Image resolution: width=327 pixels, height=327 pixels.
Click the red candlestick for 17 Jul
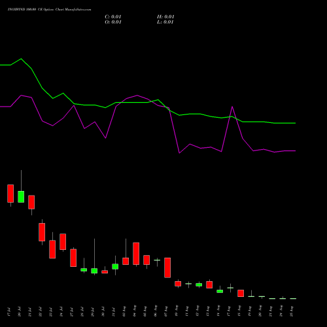(10, 194)
